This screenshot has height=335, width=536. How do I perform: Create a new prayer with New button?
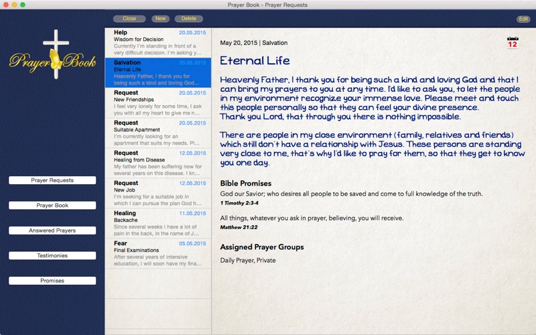(x=160, y=19)
